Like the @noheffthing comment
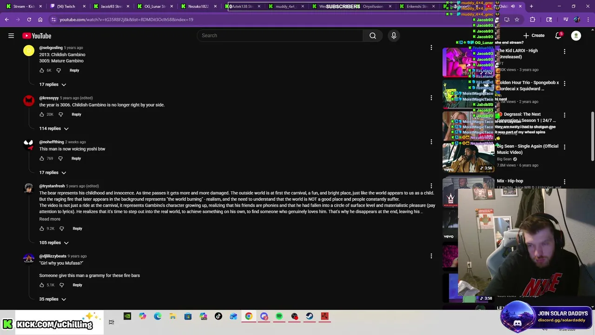This screenshot has height=335, width=595. (x=42, y=159)
